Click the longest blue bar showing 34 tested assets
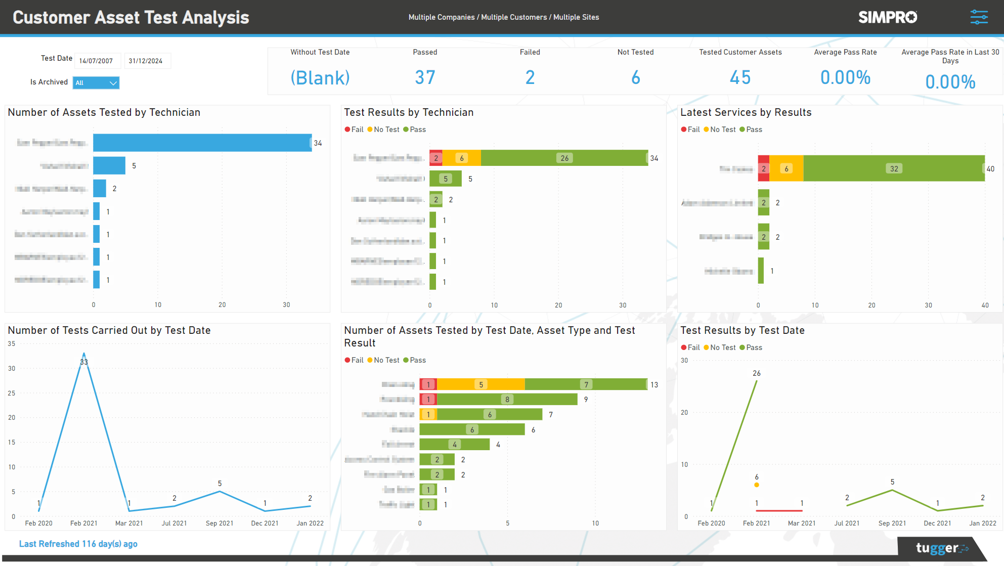 tap(202, 143)
